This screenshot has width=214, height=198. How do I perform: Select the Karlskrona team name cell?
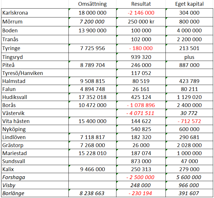pyautogui.click(x=35, y=13)
